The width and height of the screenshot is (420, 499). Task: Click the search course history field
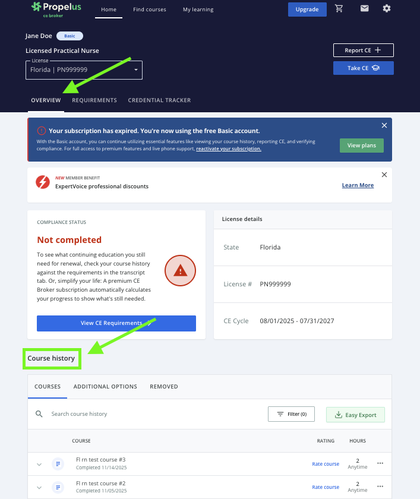(x=149, y=414)
